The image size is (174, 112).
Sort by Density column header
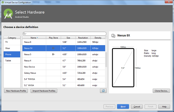coord(98,38)
